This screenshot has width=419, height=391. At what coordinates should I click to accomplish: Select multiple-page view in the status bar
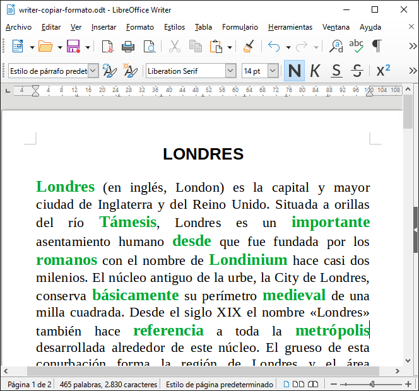(298, 384)
